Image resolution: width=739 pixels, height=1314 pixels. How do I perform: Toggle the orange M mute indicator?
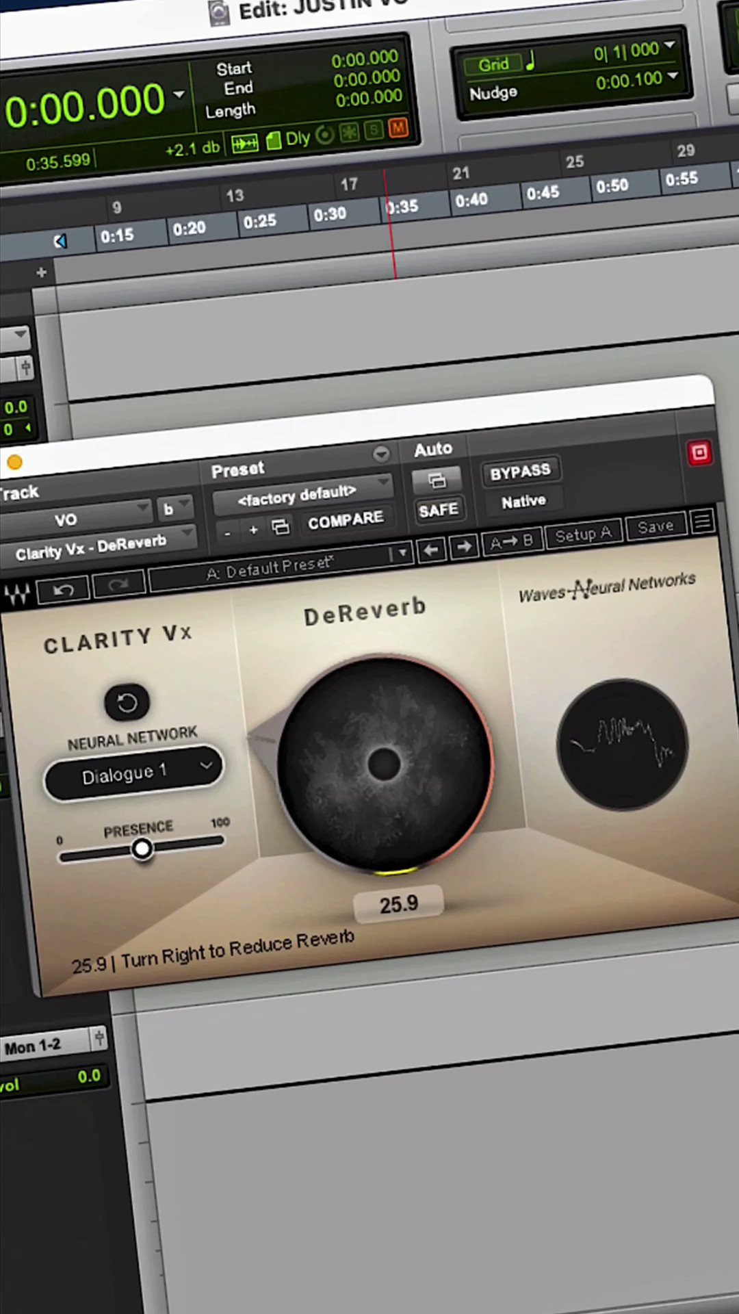pyautogui.click(x=398, y=127)
